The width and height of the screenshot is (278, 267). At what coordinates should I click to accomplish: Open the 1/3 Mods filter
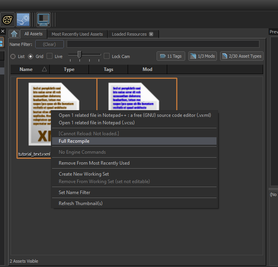pyautogui.click(x=202, y=56)
